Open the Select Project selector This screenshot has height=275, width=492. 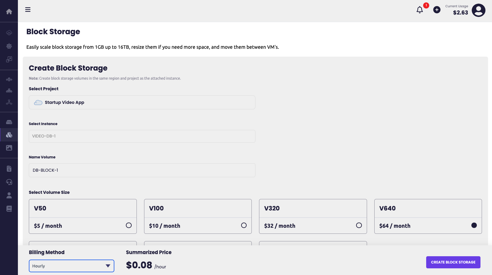pyautogui.click(x=142, y=102)
